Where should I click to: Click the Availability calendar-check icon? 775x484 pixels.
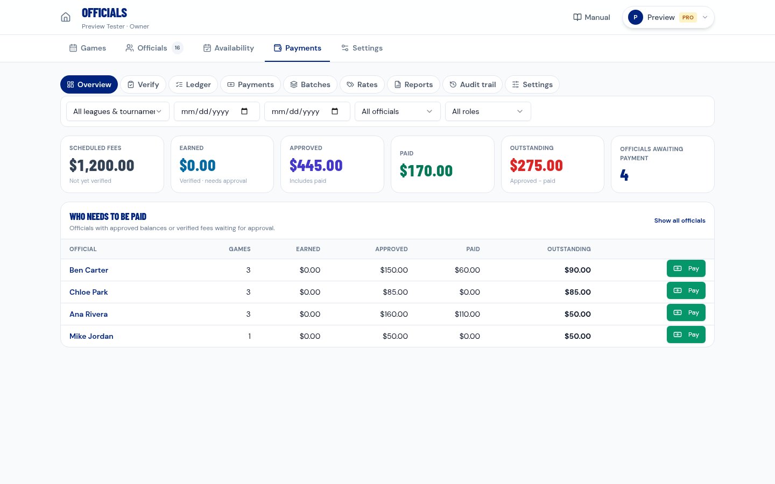tap(207, 48)
